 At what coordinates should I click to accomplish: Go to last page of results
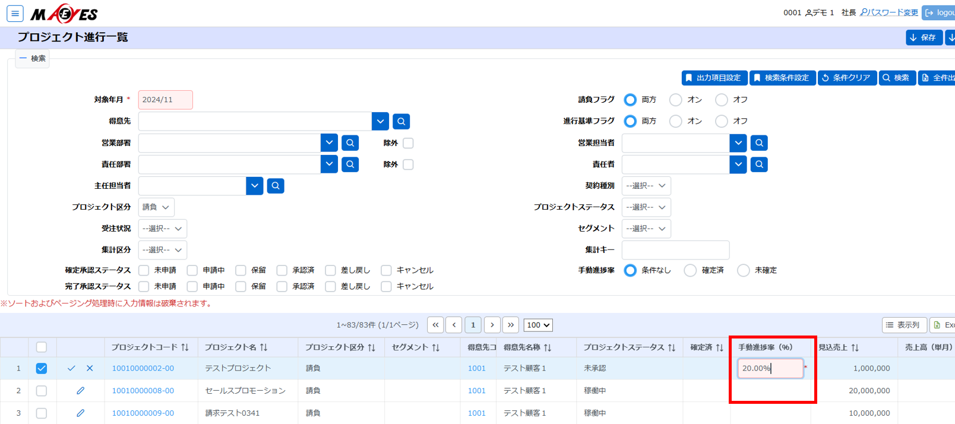pyautogui.click(x=511, y=325)
